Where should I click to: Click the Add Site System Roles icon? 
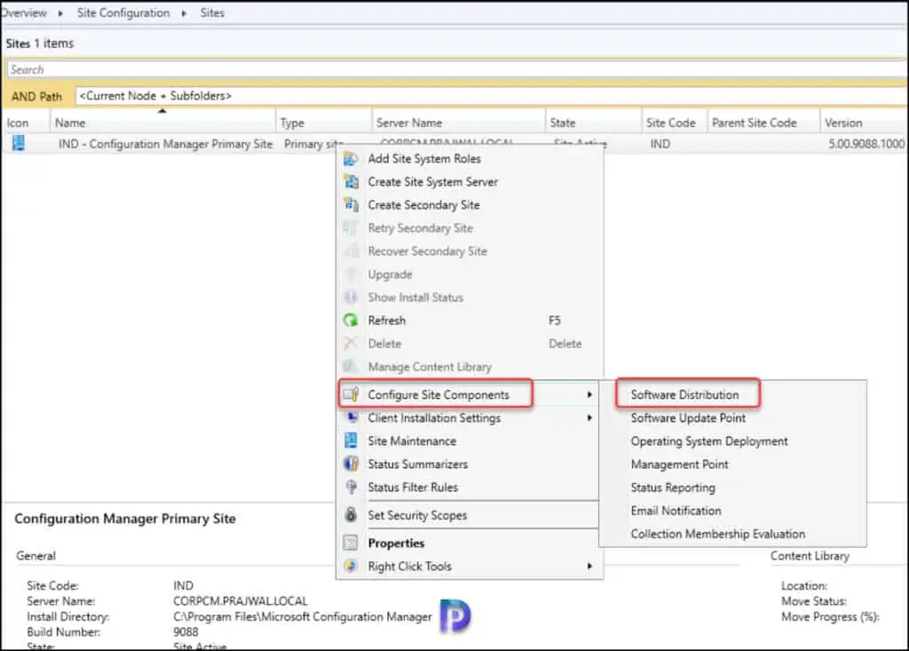pos(351,158)
